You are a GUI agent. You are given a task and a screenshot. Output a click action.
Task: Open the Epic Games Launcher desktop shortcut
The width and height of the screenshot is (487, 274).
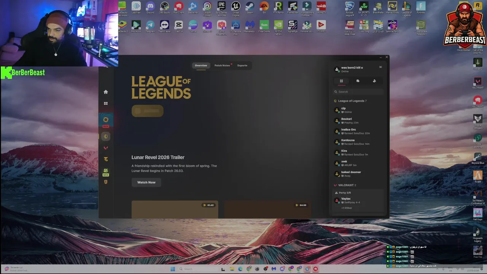point(221,9)
